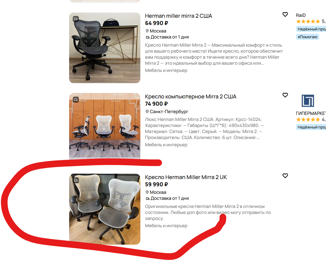Click the three white chairs photo
This screenshot has width=326, height=260.
tap(104, 126)
